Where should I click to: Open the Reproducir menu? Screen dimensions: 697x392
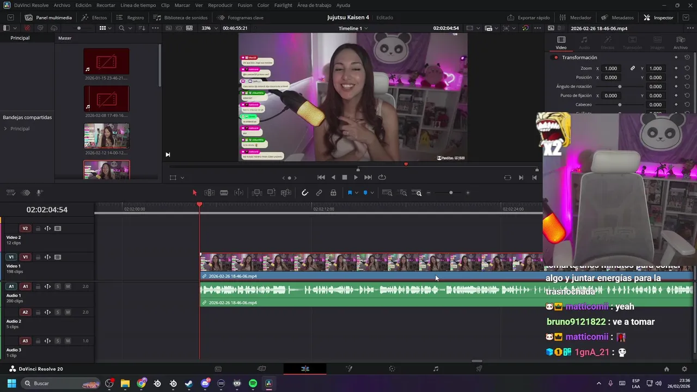221,5
